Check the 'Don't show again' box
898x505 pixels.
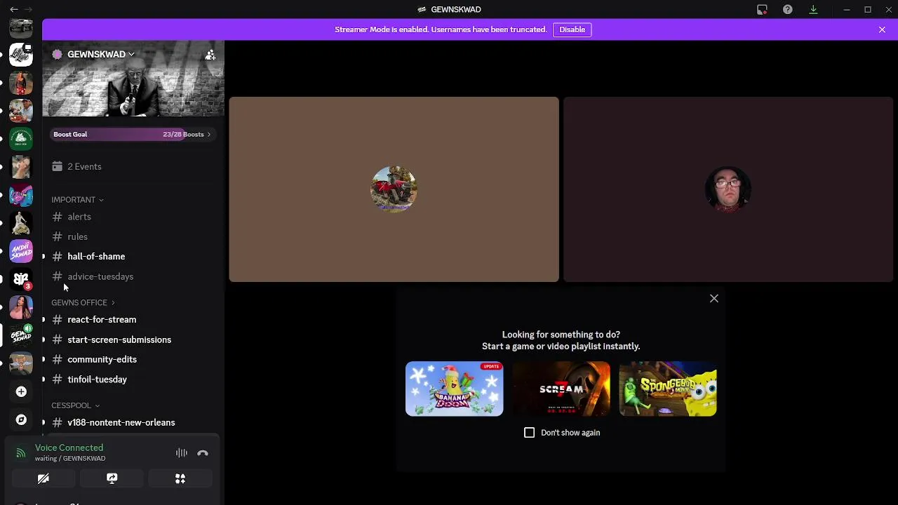pyautogui.click(x=530, y=433)
